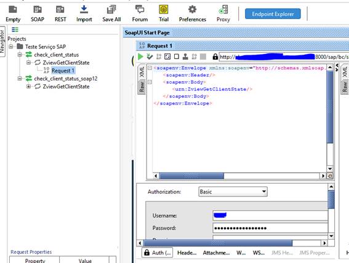349x263 pixels.
Task: Switch to request Raw side tab
Action: (142, 87)
